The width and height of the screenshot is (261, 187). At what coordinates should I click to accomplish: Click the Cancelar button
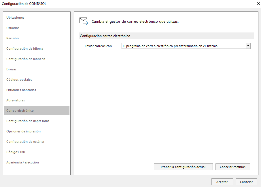(x=246, y=182)
